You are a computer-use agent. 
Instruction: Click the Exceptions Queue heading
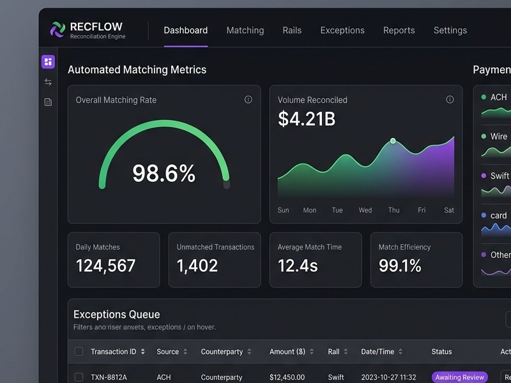(117, 314)
